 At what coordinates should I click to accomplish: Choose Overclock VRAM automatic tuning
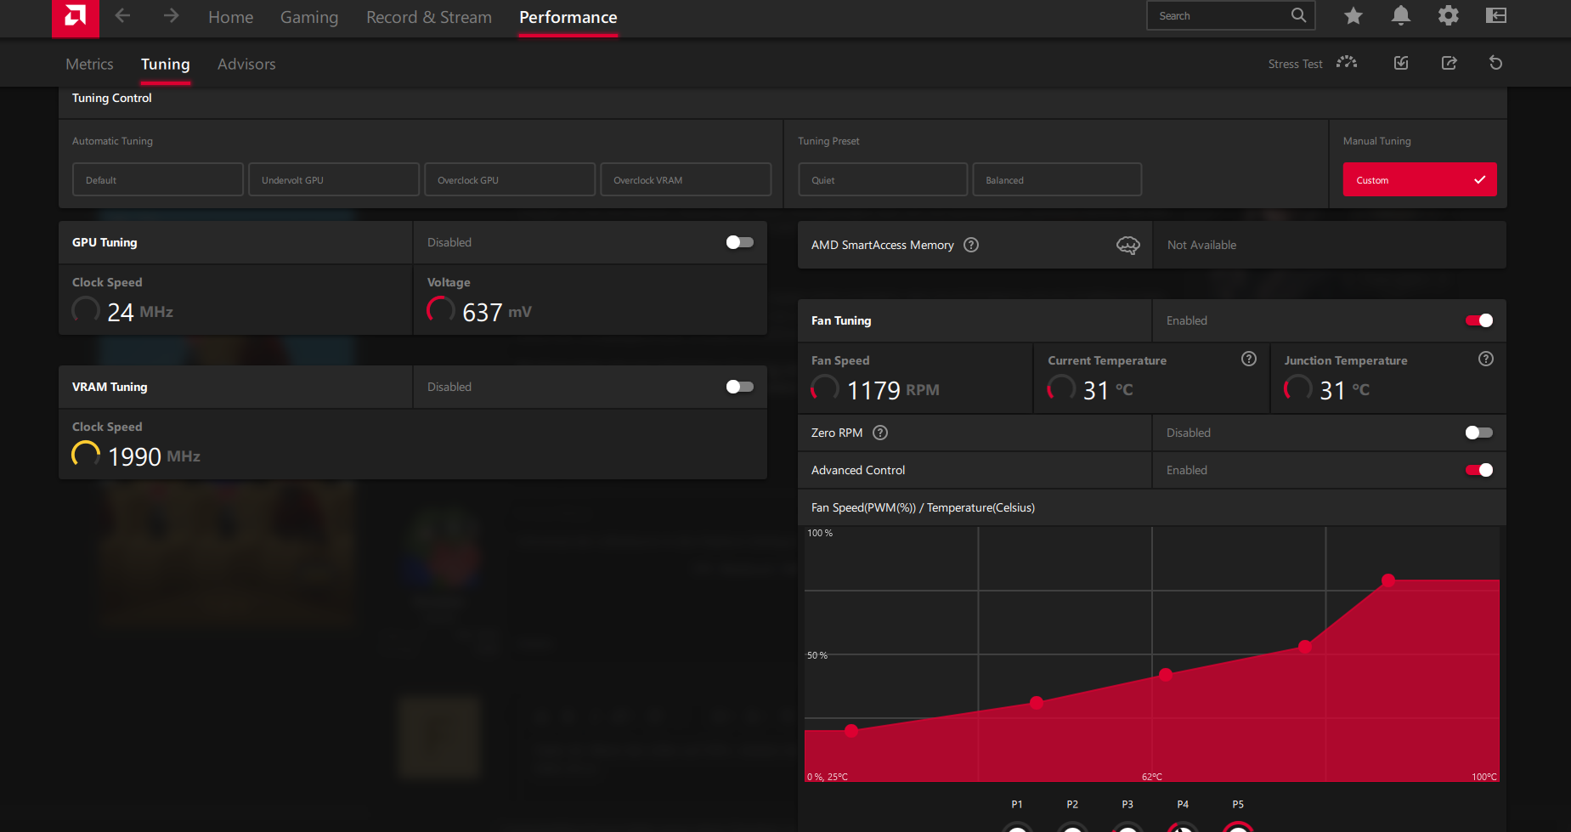pos(686,179)
